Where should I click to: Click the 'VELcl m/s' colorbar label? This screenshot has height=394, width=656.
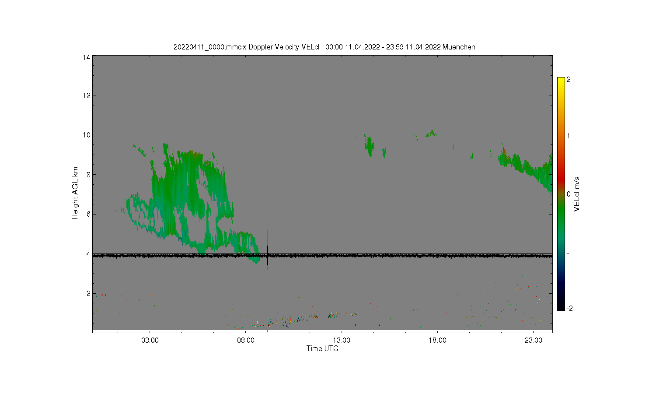point(577,194)
